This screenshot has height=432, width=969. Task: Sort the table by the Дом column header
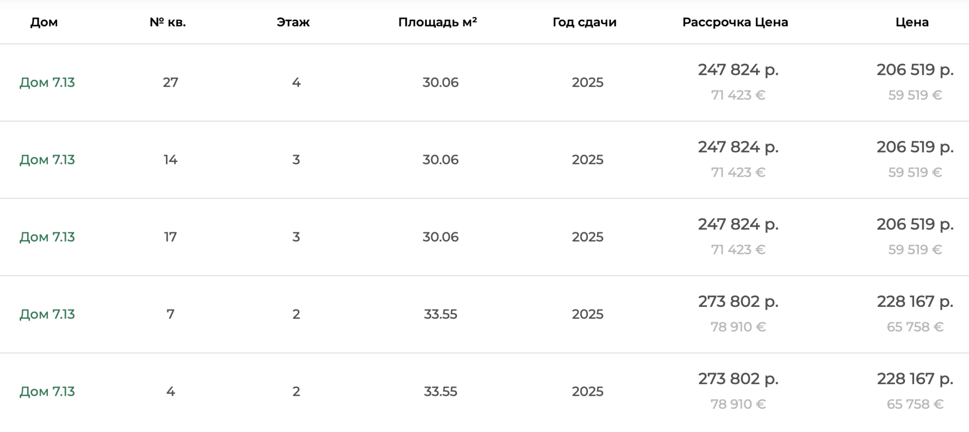(x=44, y=22)
